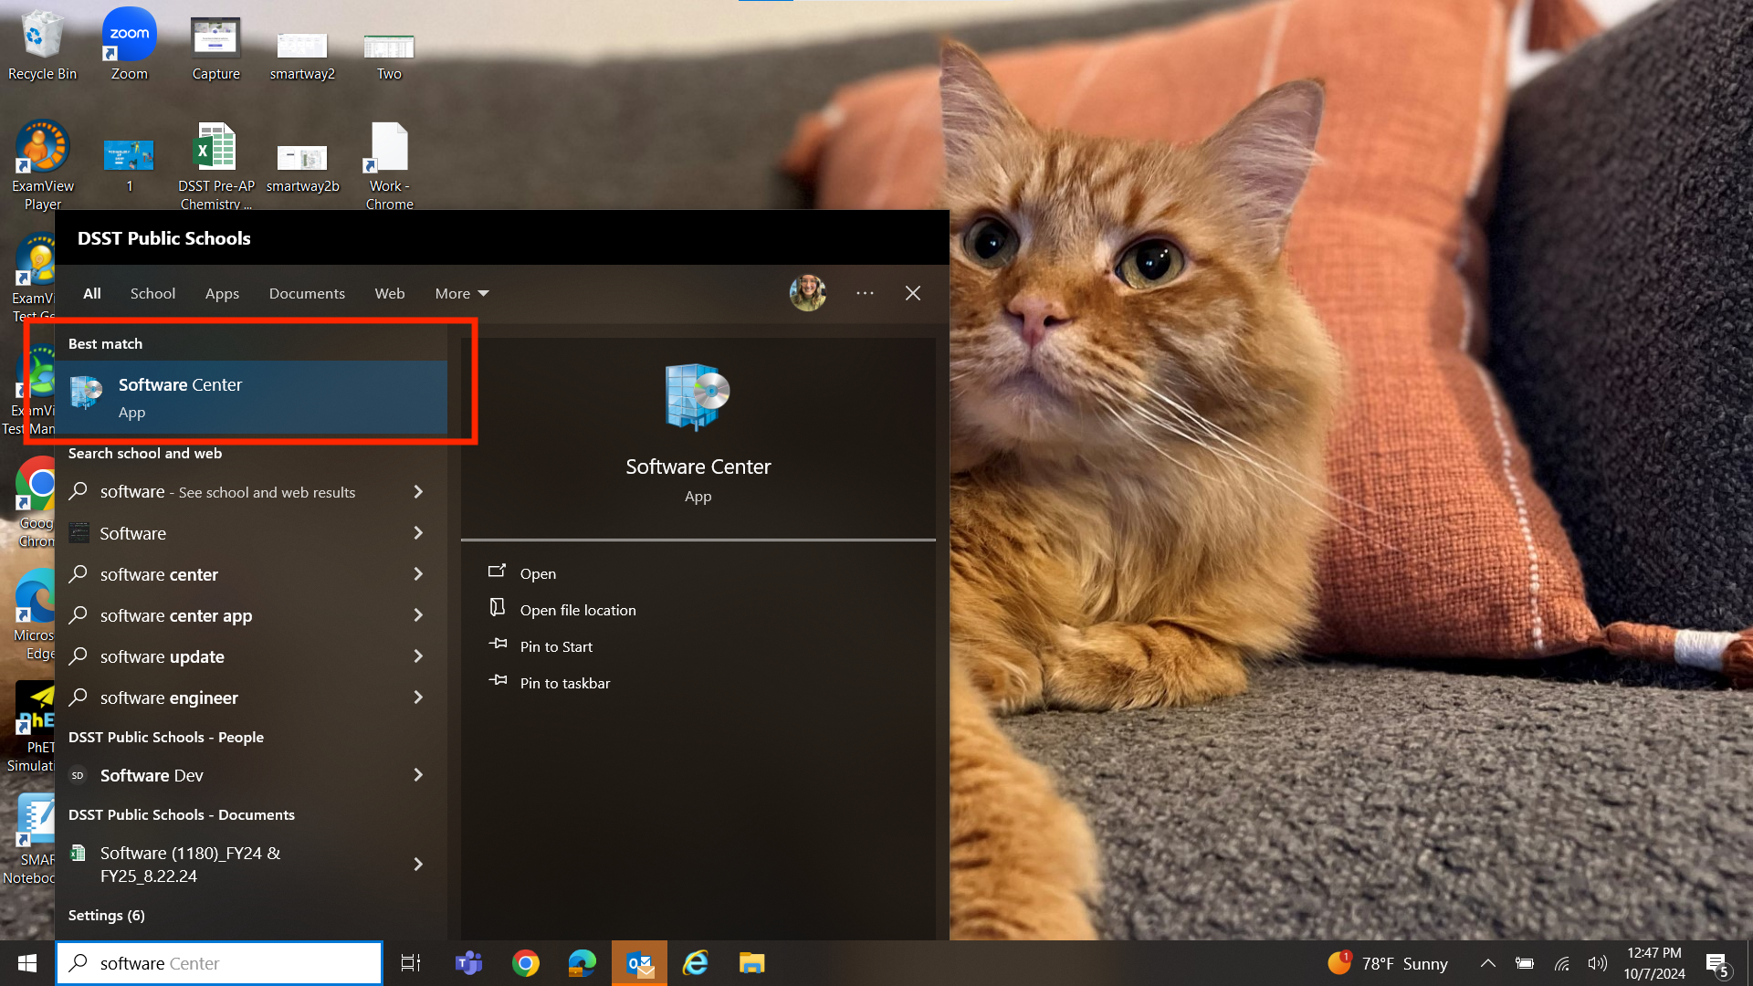
Task: Open the search options ellipsis menu
Action: pos(865,293)
